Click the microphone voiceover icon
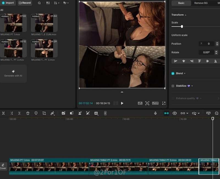This screenshot has width=220, height=179. [x=155, y=113]
